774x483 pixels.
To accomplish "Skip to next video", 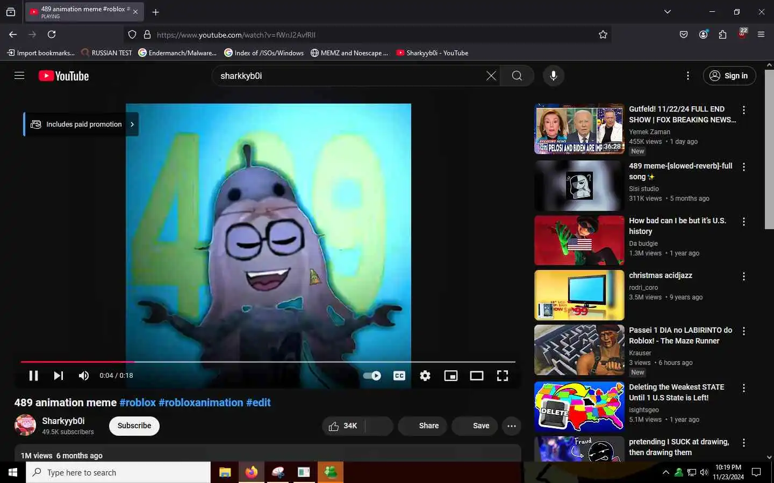I will pyautogui.click(x=59, y=376).
